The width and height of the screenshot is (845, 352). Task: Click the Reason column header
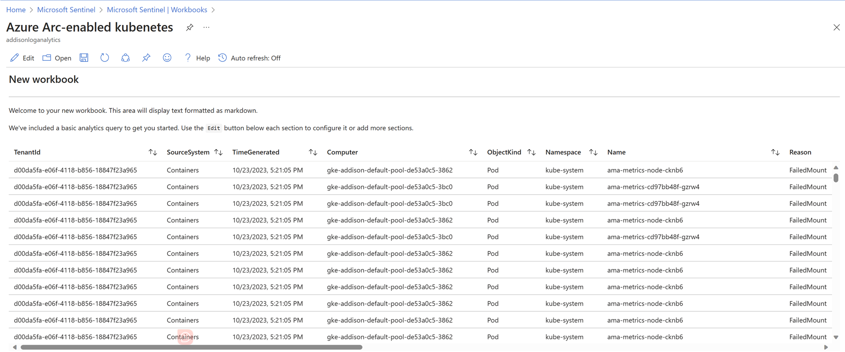click(x=800, y=152)
